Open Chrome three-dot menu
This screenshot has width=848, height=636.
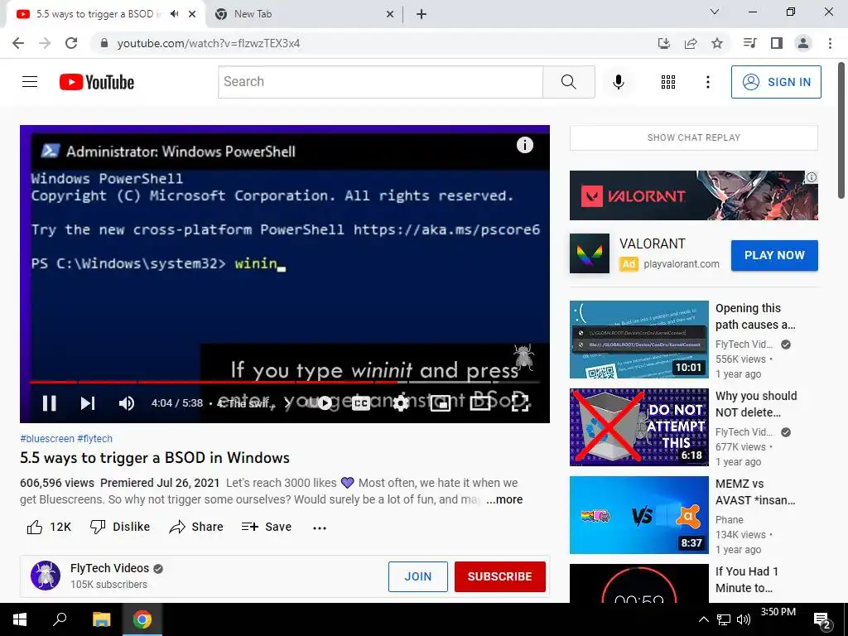[x=830, y=43]
